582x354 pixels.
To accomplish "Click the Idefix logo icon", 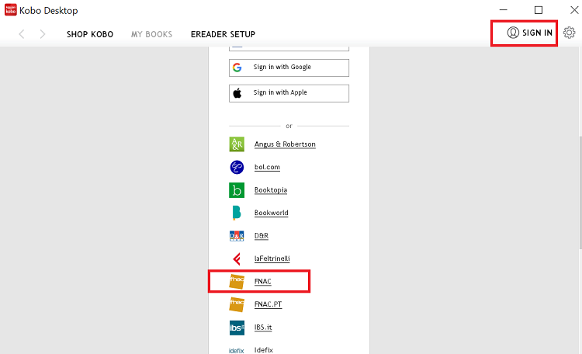I will 237,351.
